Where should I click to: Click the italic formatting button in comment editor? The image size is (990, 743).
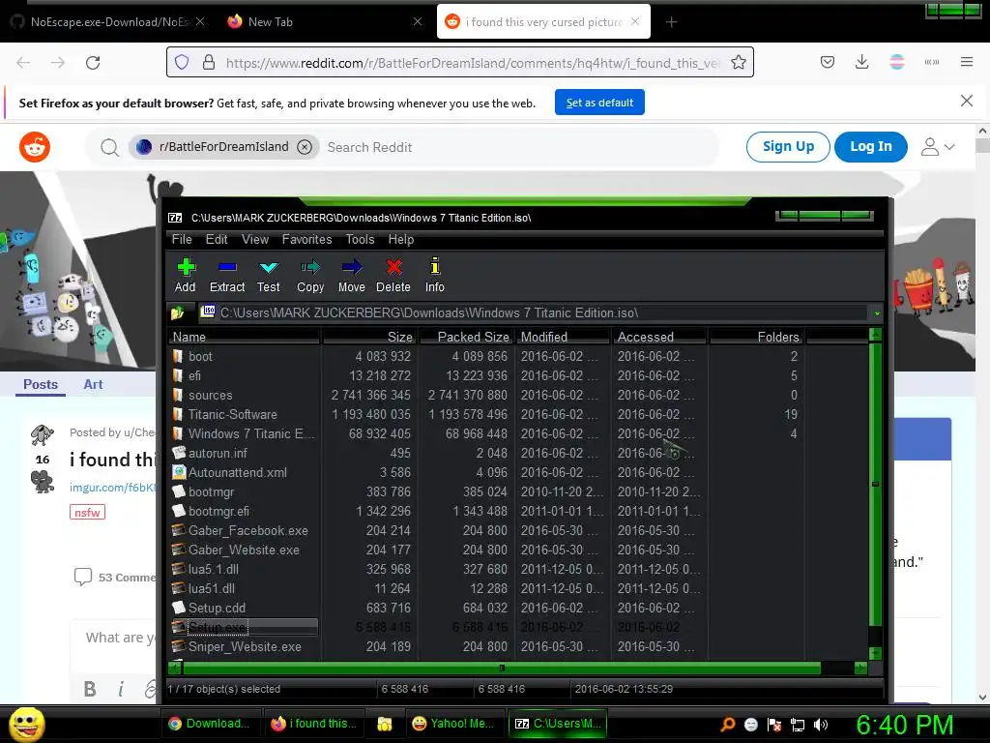pos(121,689)
